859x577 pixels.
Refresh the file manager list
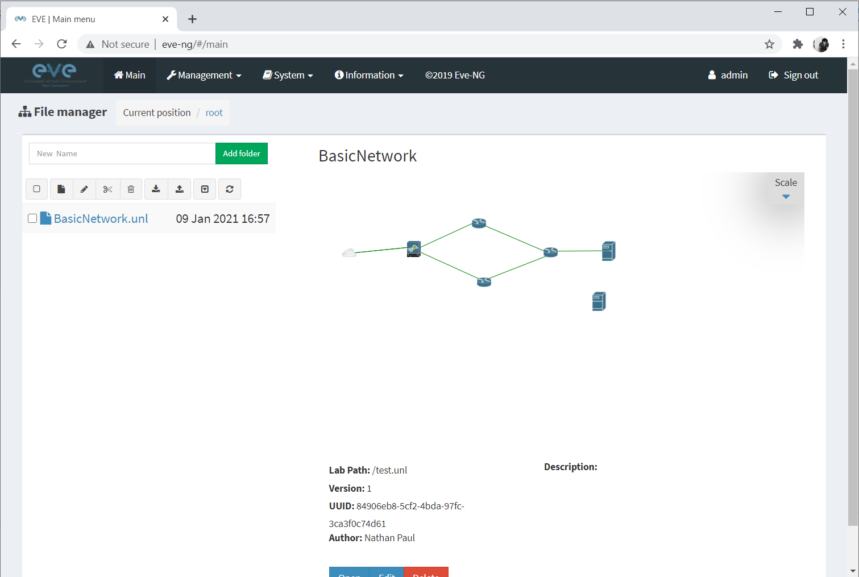pos(230,189)
